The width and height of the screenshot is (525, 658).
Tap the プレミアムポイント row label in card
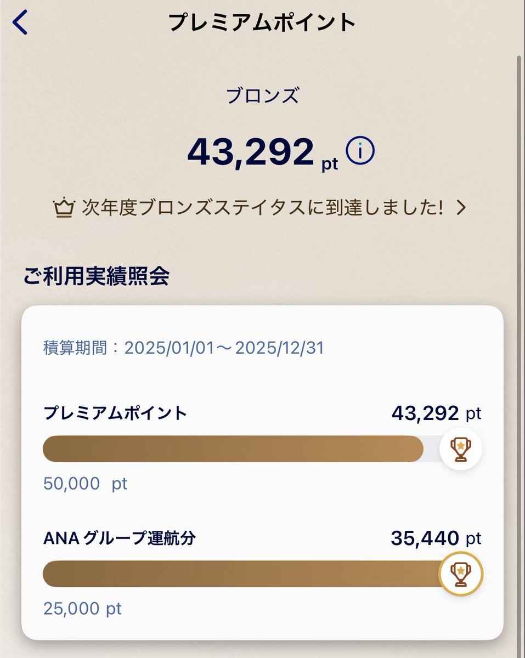coord(115,413)
